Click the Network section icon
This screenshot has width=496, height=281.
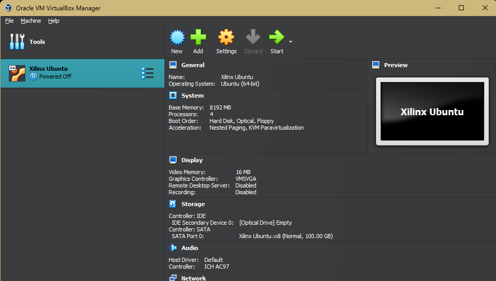[x=173, y=278]
